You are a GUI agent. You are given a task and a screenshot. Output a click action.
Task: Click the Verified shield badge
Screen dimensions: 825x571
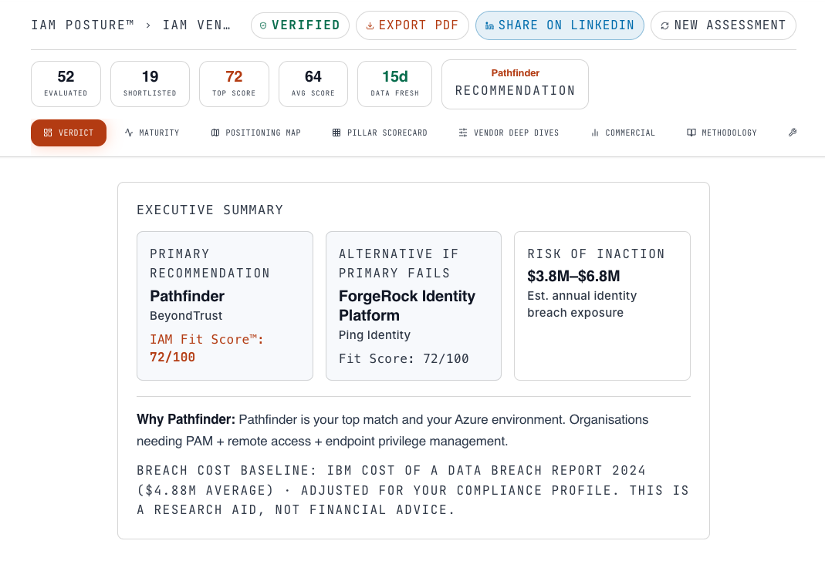[300, 25]
